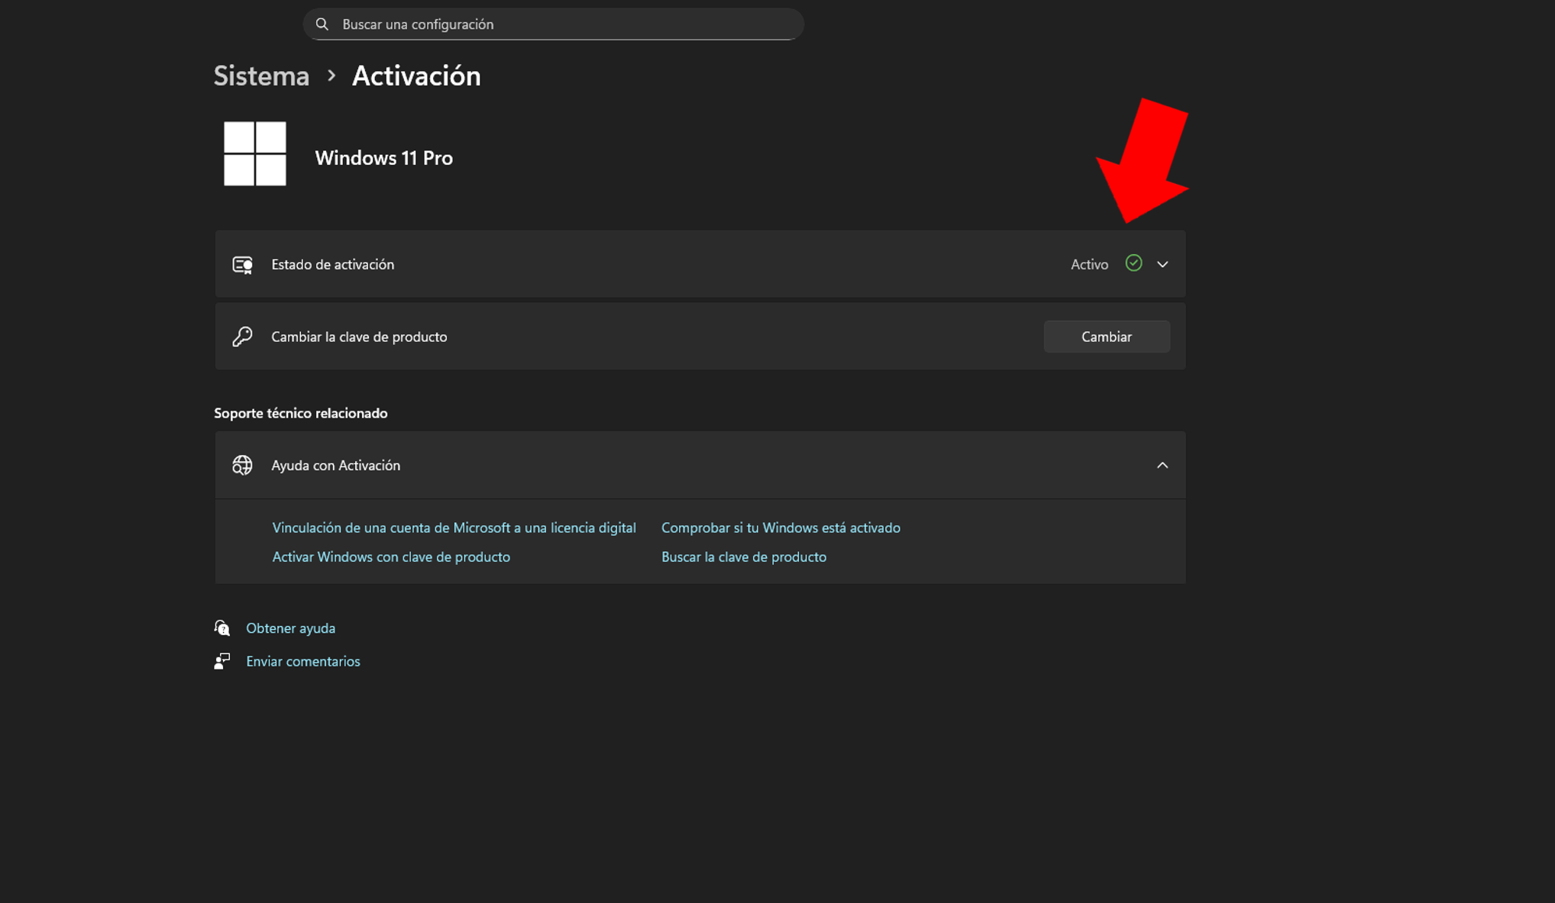1555x903 pixels.
Task: Click the globe icon for Ayuda con Activación
Action: point(242,465)
